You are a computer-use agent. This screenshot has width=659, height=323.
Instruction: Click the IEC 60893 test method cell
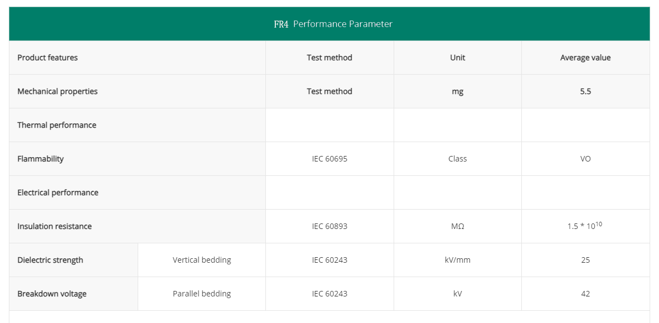(329, 226)
